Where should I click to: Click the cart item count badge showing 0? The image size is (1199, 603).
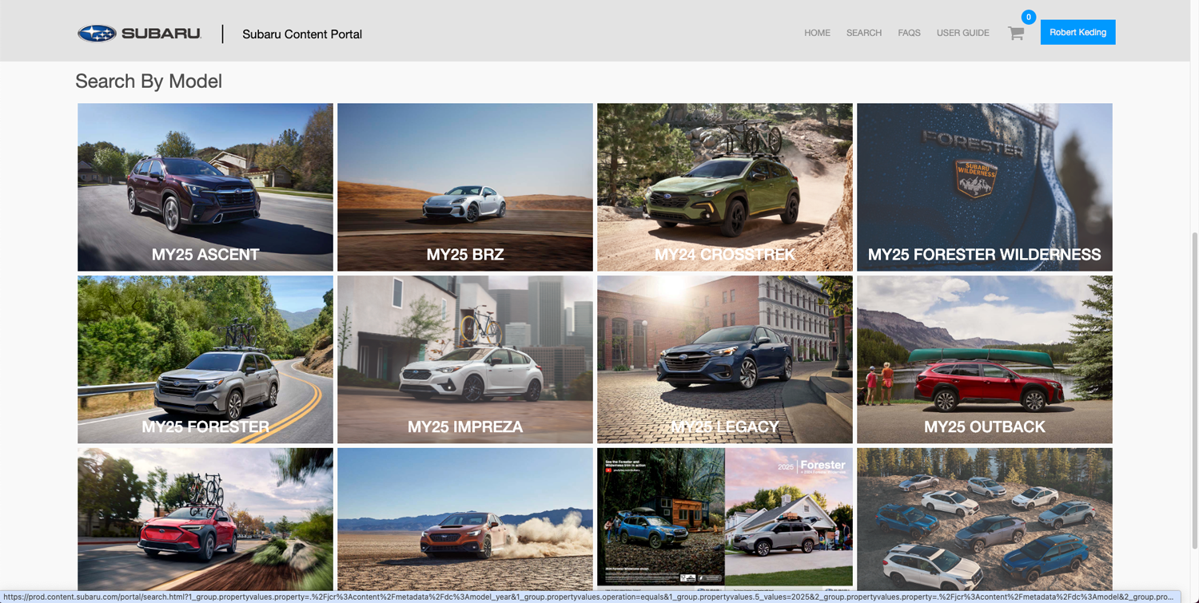1029,17
